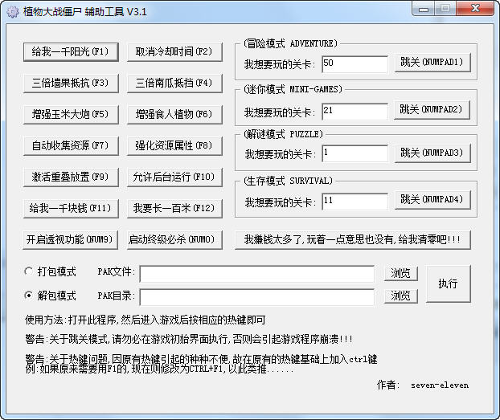Enable 三倍墙果抵抗 (F3)

click(x=71, y=84)
